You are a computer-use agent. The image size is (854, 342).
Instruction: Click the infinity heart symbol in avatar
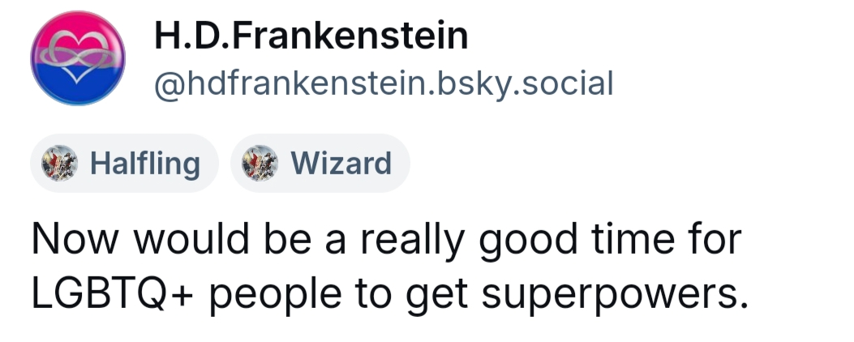[x=77, y=55]
